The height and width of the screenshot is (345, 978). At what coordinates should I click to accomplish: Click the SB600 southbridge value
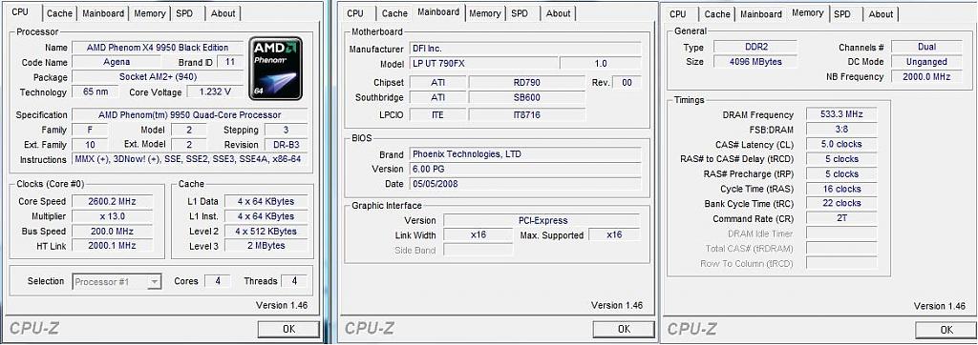point(527,97)
